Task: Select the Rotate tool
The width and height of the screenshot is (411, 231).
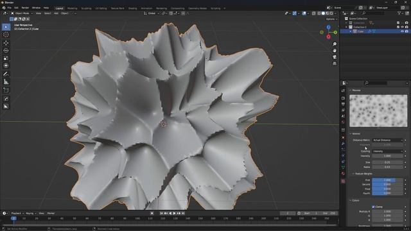Action: [6, 51]
